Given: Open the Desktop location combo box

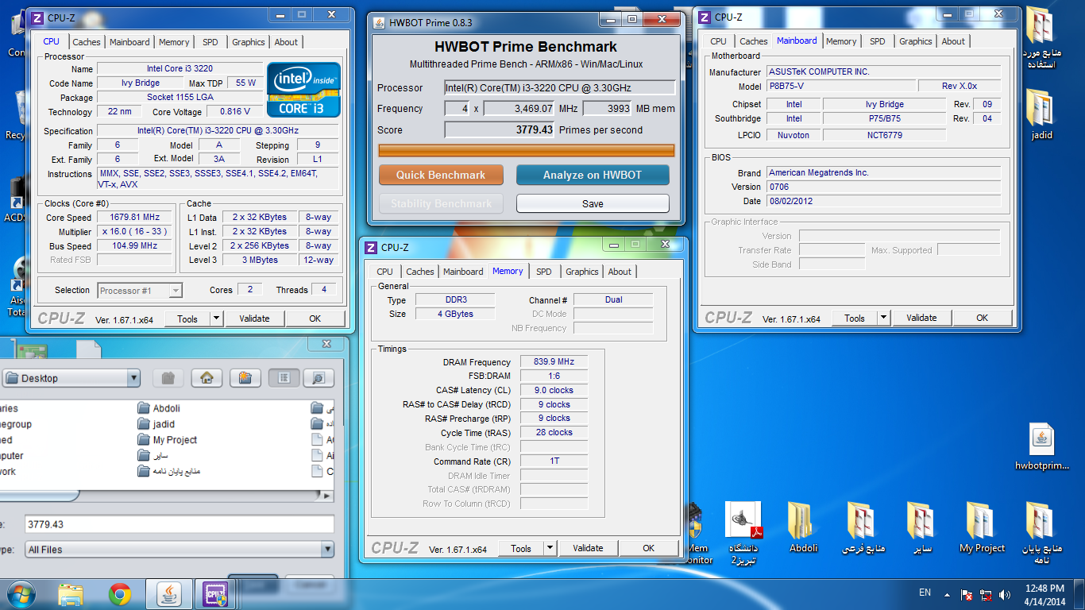Looking at the screenshot, I should coord(71,378).
